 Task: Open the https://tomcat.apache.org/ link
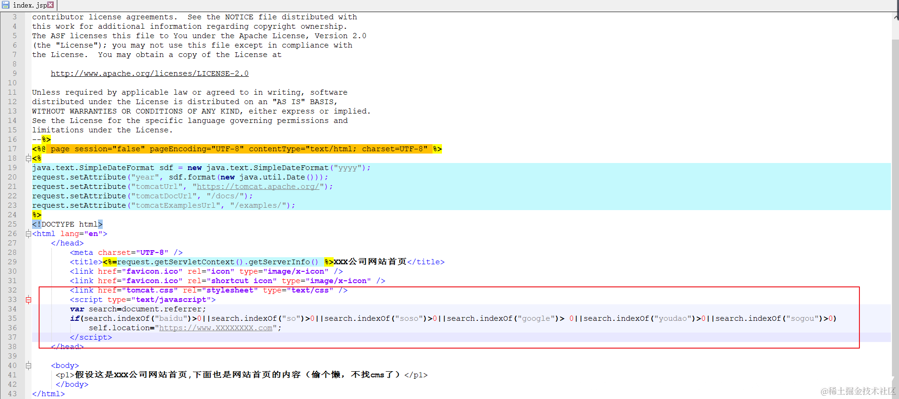[x=258, y=187]
